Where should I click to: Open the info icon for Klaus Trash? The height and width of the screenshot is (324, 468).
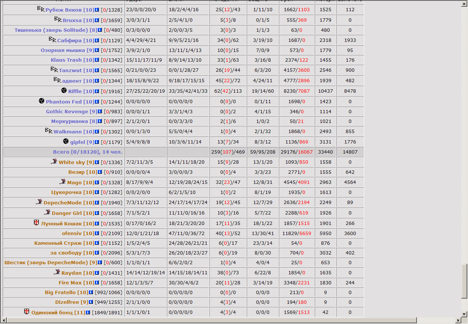tap(97, 60)
